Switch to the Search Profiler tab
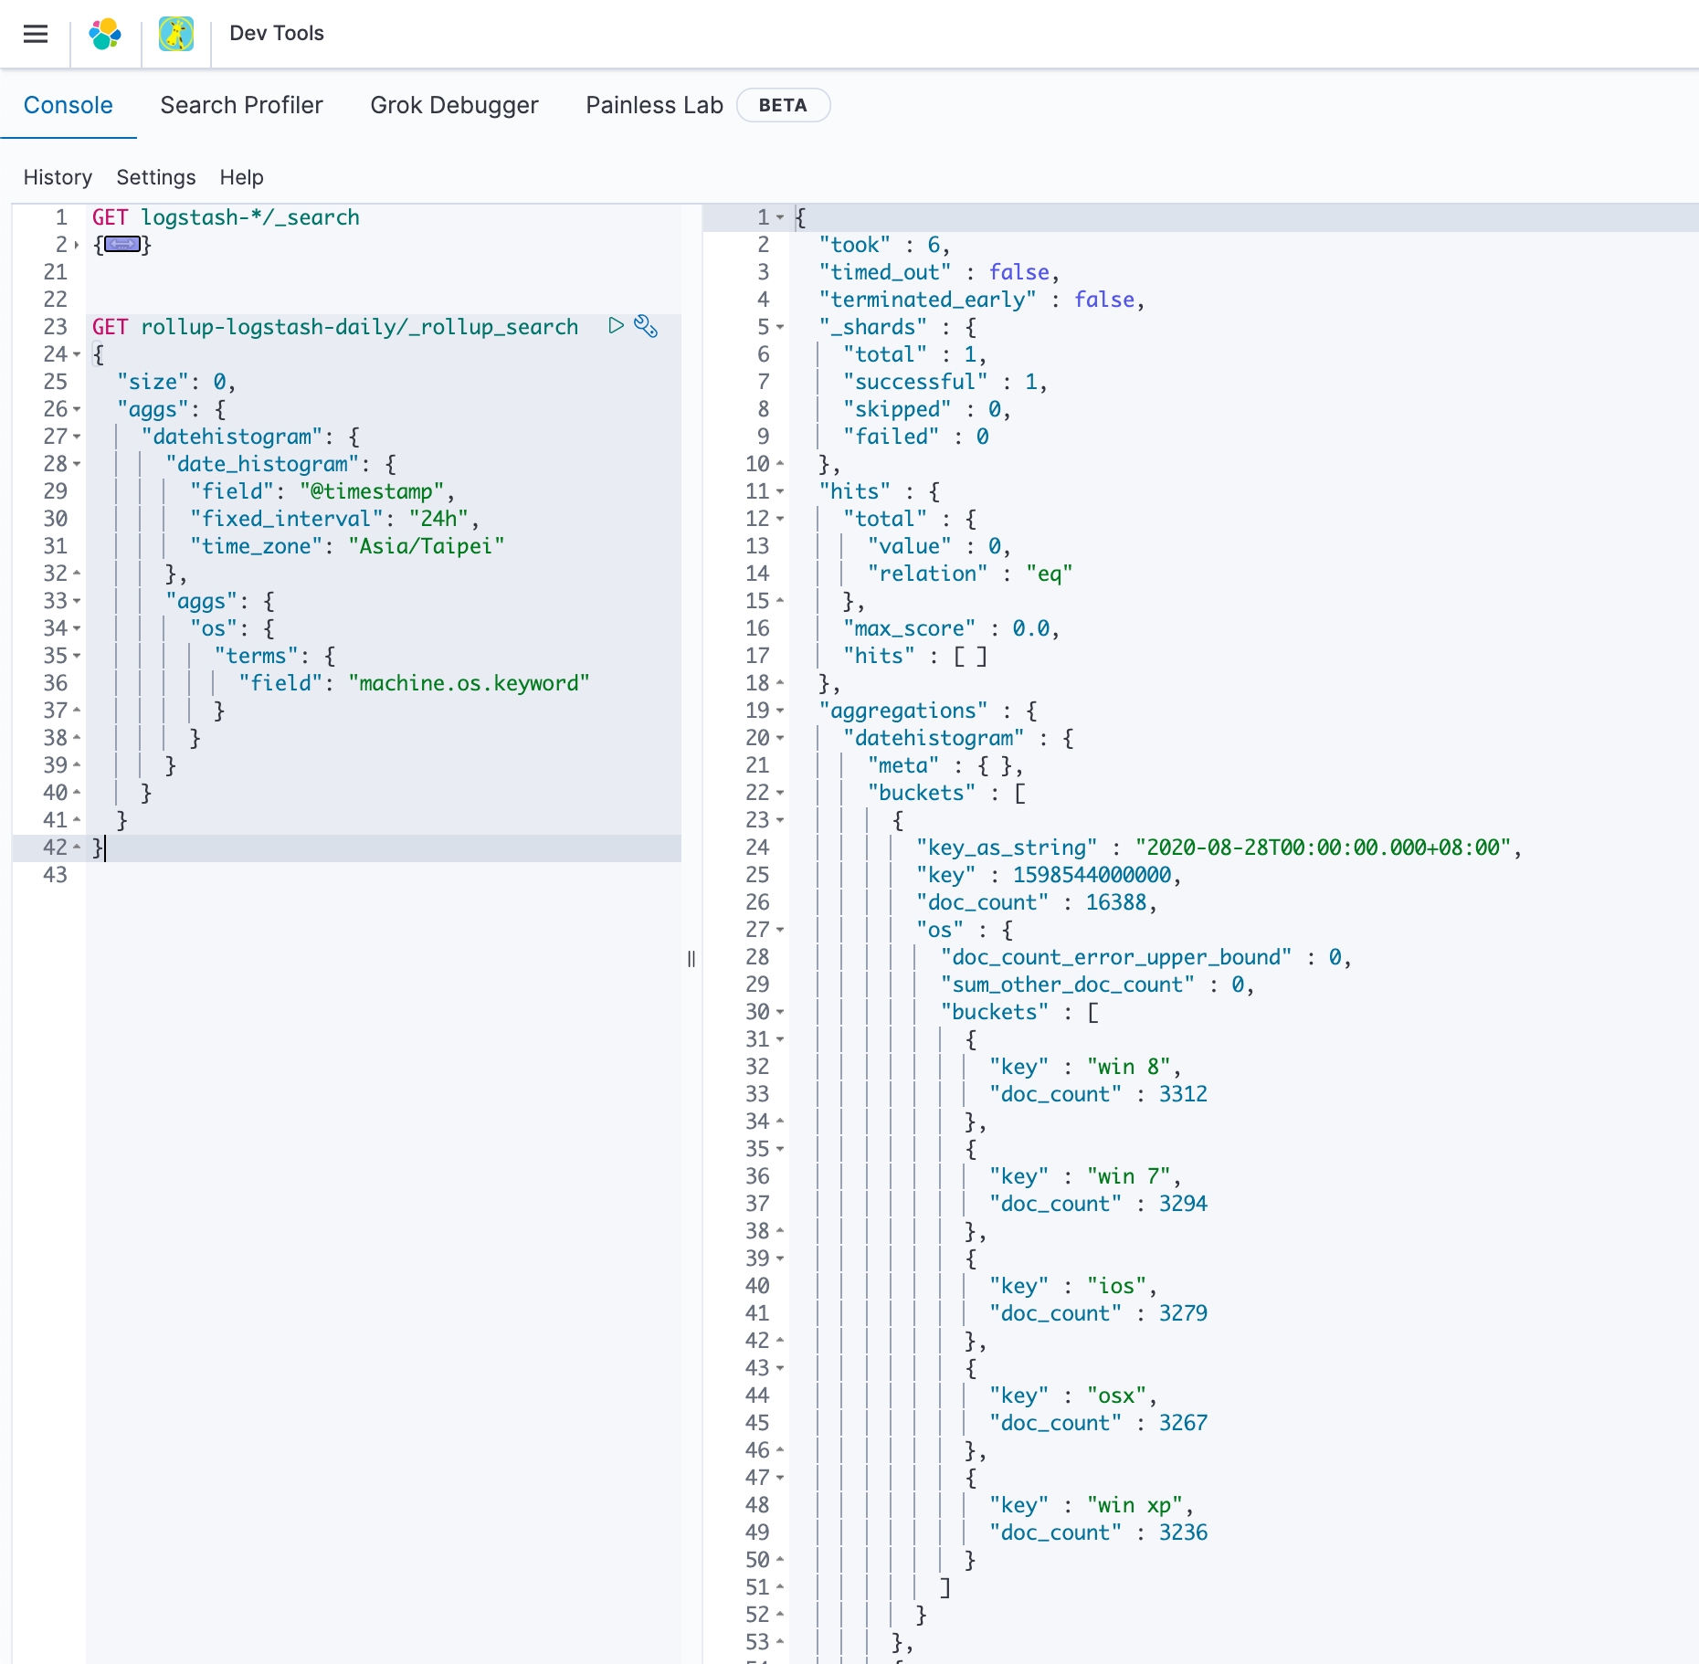 click(241, 105)
